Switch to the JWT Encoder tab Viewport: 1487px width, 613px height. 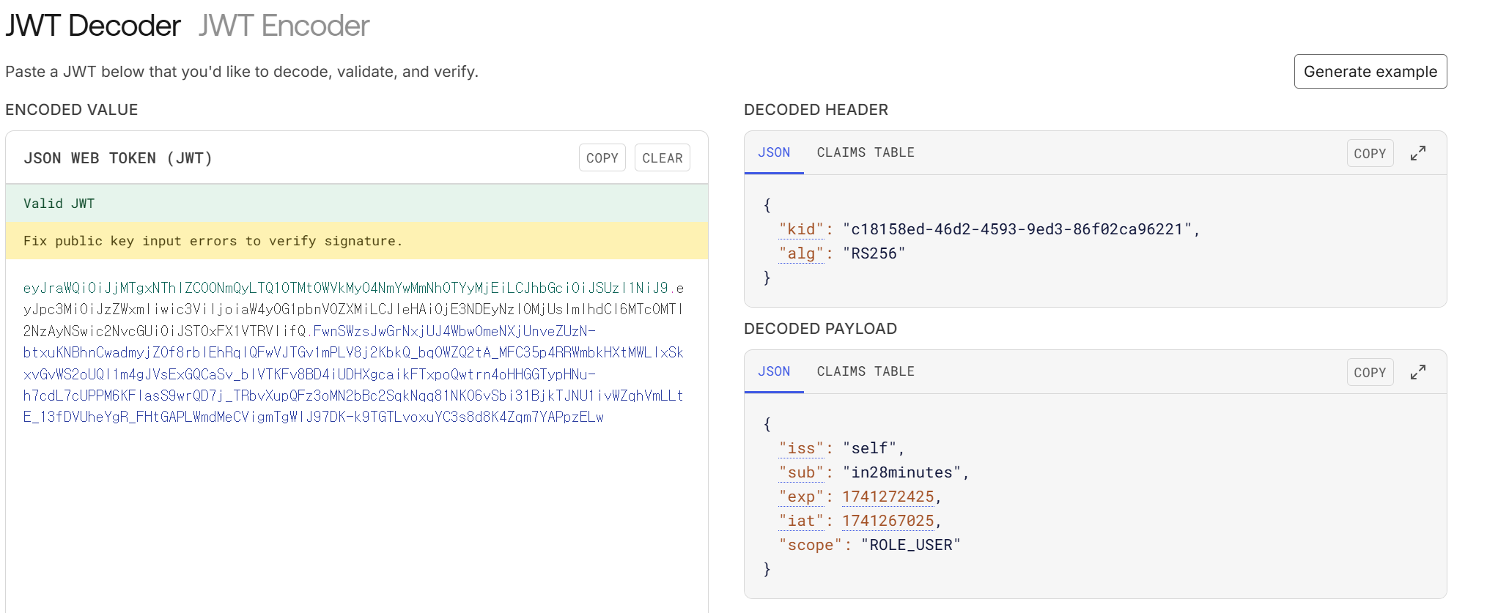point(284,26)
